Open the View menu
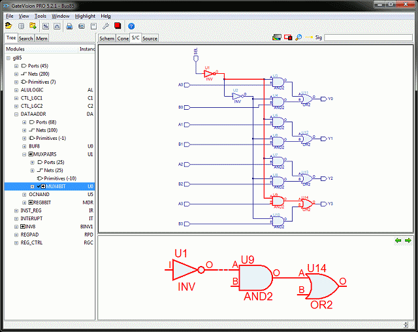The height and width of the screenshot is (332, 418). pos(24,16)
